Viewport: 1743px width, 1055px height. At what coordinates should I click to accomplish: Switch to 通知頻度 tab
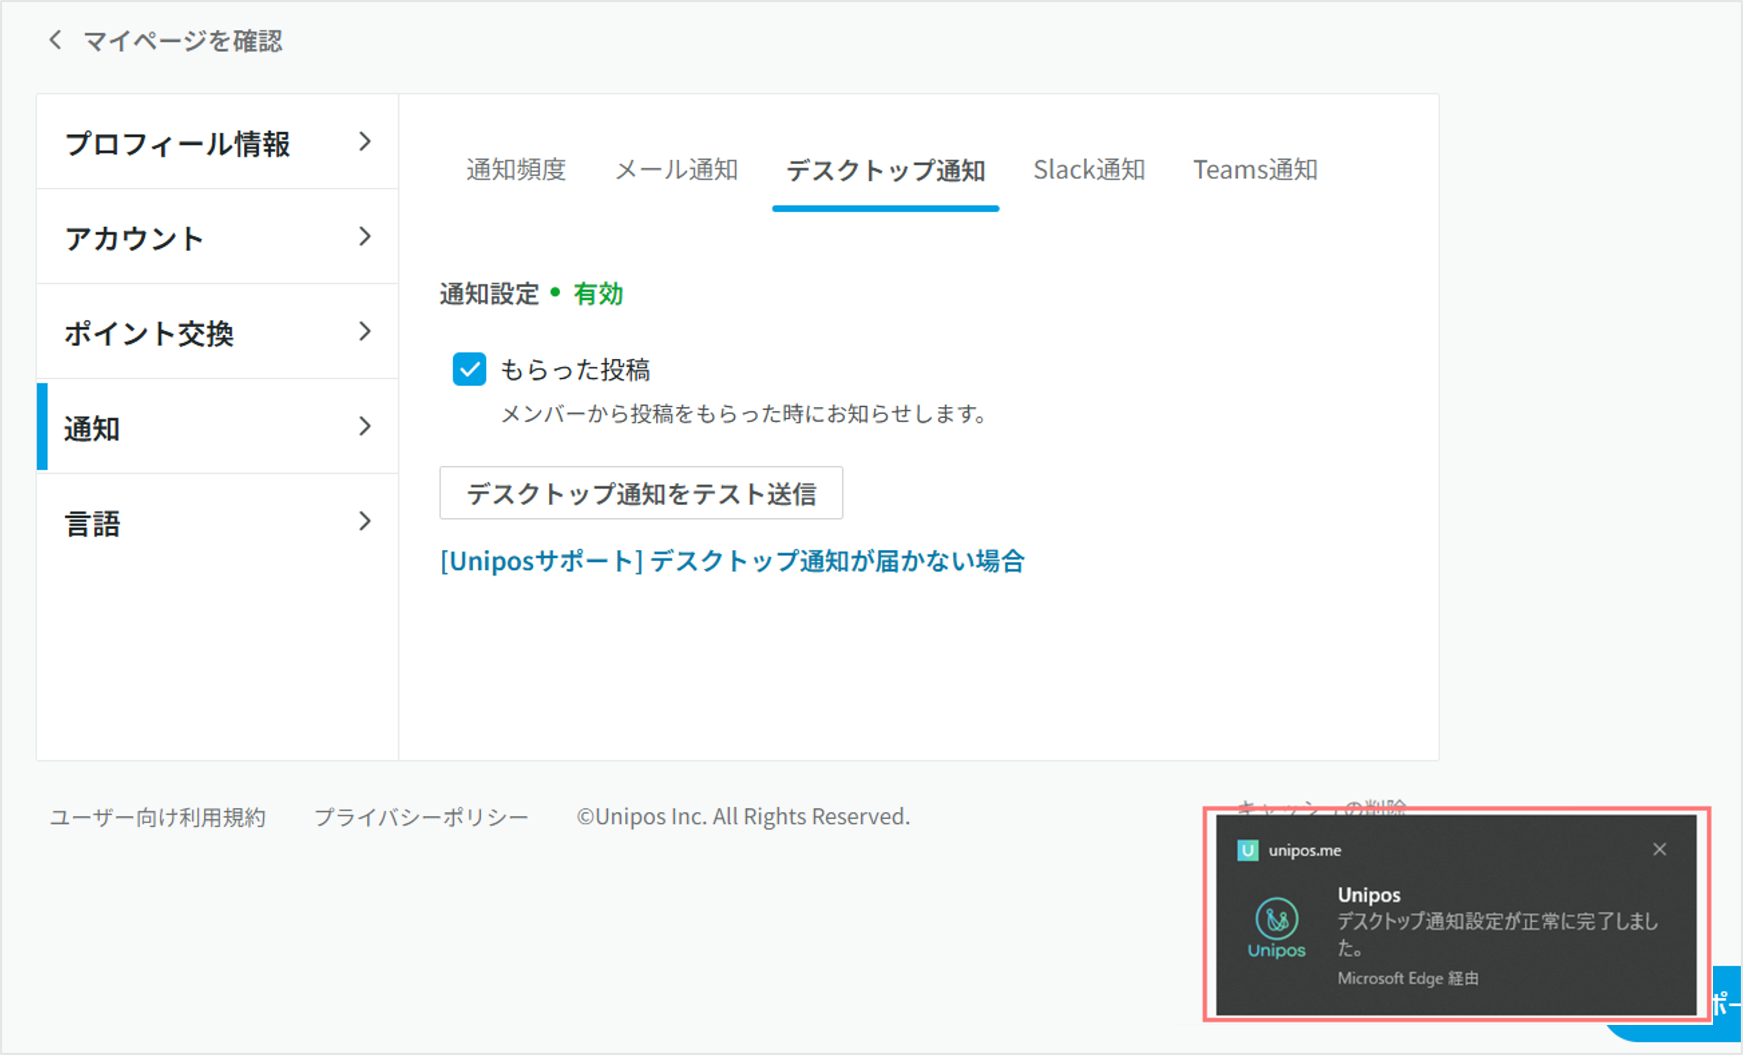click(516, 170)
